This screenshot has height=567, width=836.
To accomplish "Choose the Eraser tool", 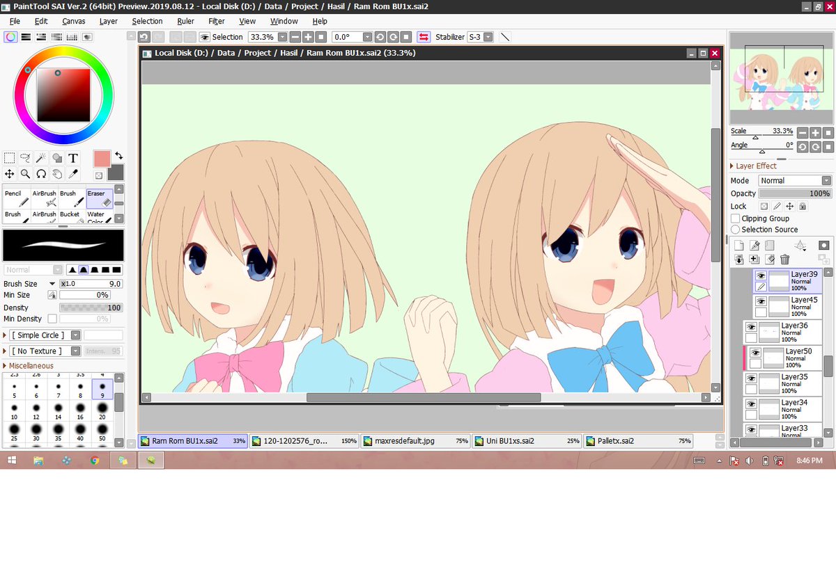I will (99, 198).
